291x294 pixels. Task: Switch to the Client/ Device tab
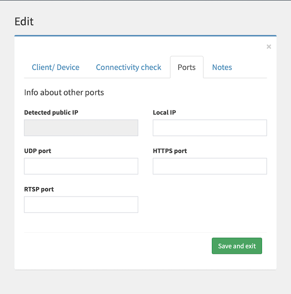coord(55,67)
